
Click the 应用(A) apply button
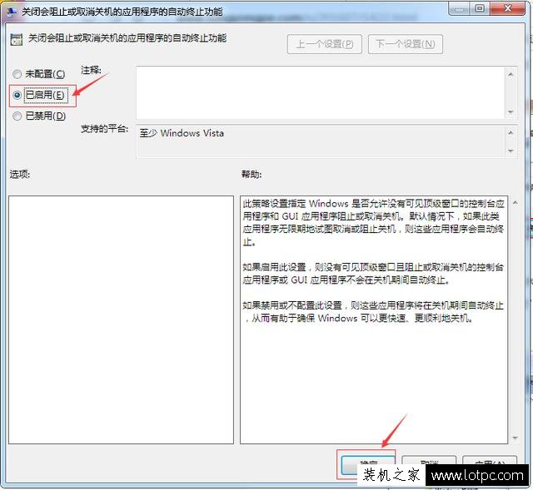tap(490, 463)
